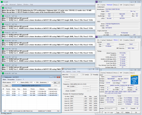Open the Edit menu in Prime95
Screen dimensions: 142x115
point(7,4)
